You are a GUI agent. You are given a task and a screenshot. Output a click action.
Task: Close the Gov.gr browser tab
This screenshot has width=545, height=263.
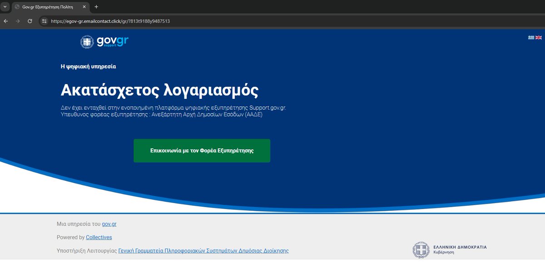pos(84,7)
